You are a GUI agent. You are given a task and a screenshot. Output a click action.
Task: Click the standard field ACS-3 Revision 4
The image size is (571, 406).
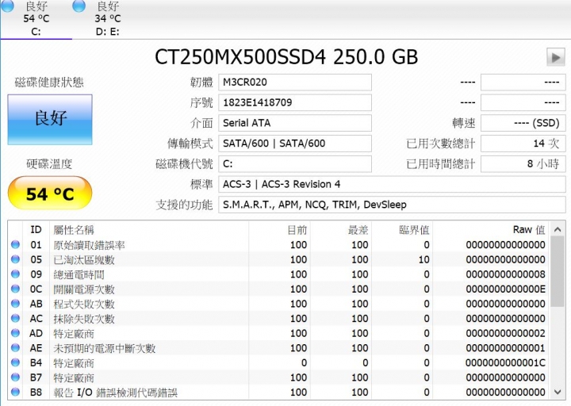(x=392, y=184)
